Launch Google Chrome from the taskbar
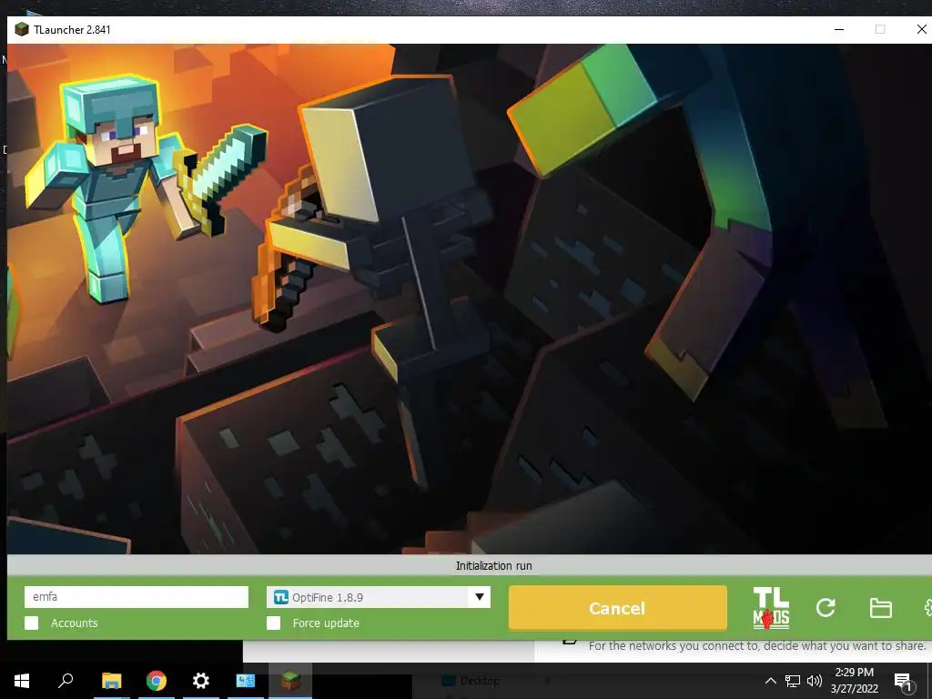932x699 pixels. (x=157, y=681)
